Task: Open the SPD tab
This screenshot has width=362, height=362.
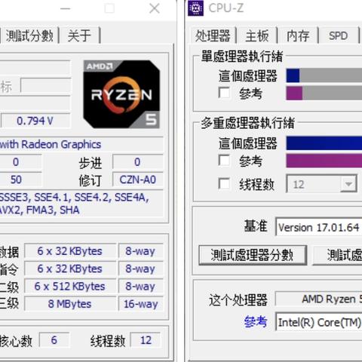Action: coord(339,35)
